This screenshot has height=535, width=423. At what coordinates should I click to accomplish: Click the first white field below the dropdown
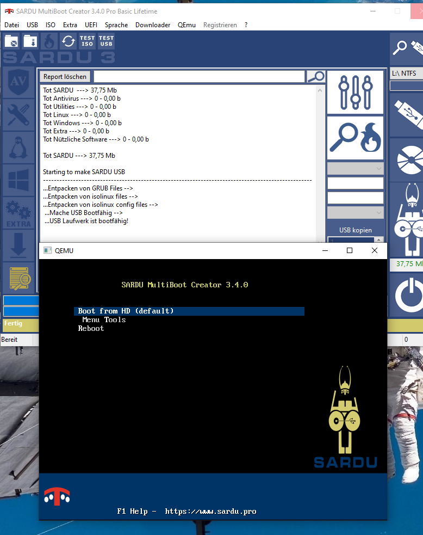click(355, 183)
